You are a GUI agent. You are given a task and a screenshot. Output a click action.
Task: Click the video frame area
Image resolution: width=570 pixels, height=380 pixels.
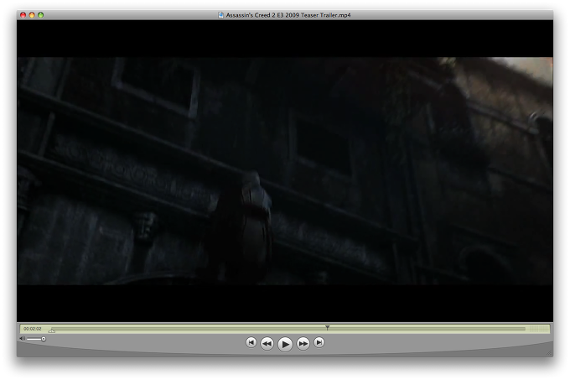[x=285, y=171]
